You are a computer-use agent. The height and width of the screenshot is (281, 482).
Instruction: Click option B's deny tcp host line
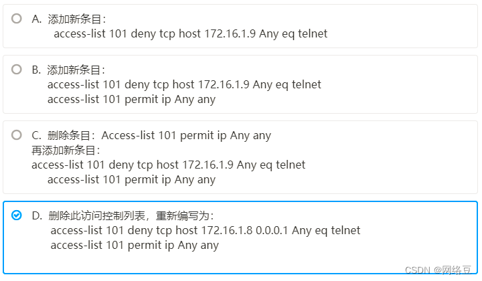click(184, 84)
